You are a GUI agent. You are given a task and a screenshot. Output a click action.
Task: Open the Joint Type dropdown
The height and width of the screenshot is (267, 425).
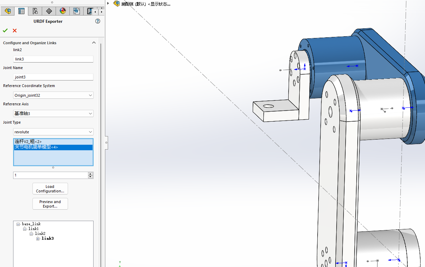(x=53, y=132)
